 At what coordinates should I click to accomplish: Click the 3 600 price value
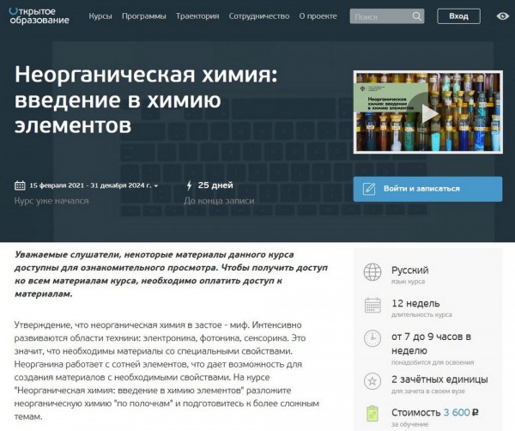click(457, 413)
